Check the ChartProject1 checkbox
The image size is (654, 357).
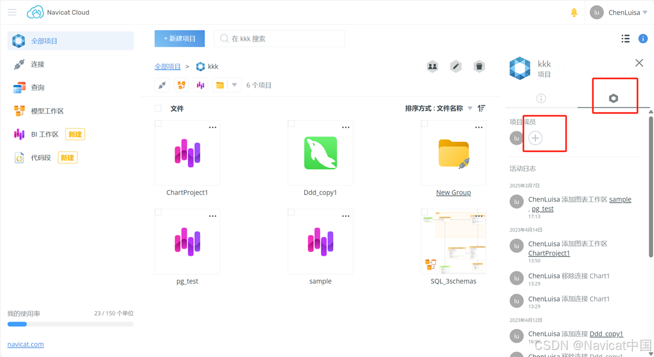pyautogui.click(x=158, y=124)
